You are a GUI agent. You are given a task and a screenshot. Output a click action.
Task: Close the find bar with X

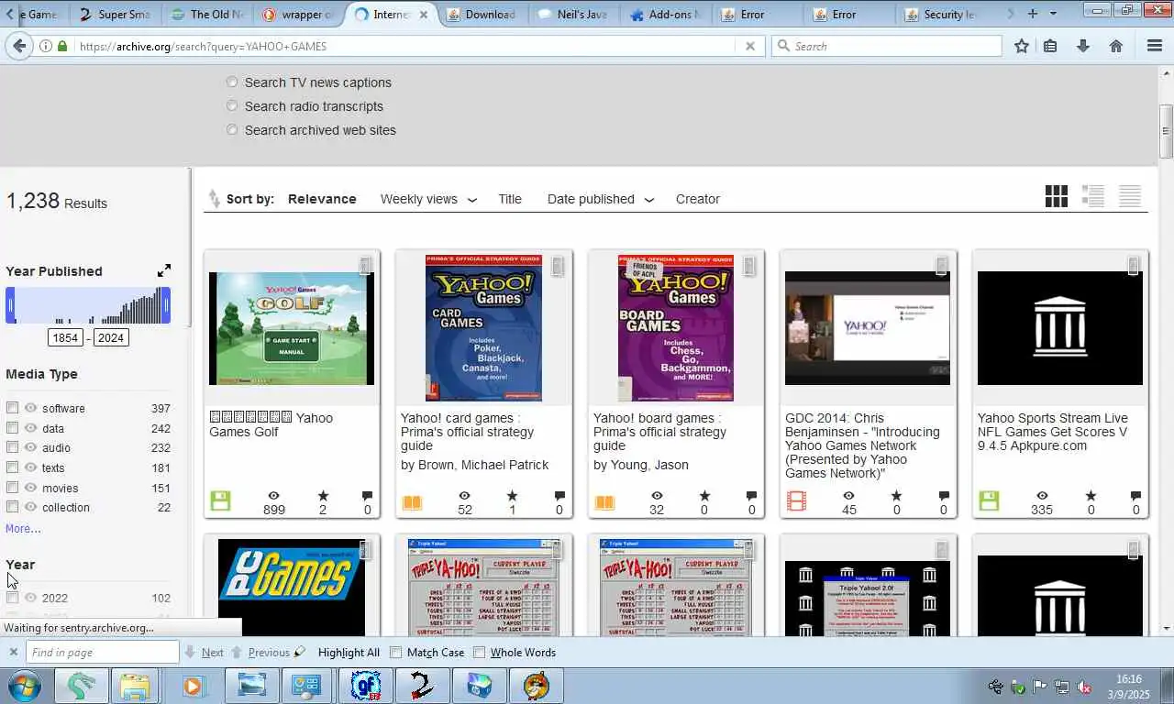tap(13, 653)
